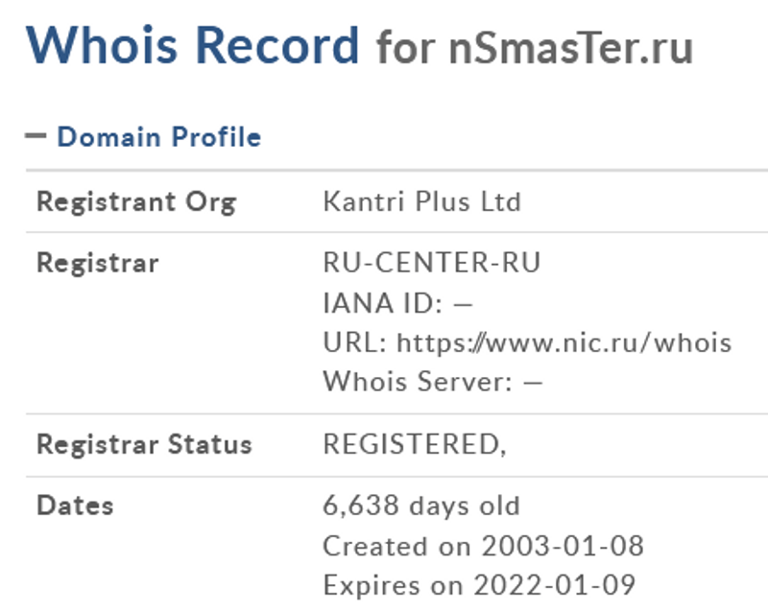Click the dash after Whois Server

(x=533, y=382)
